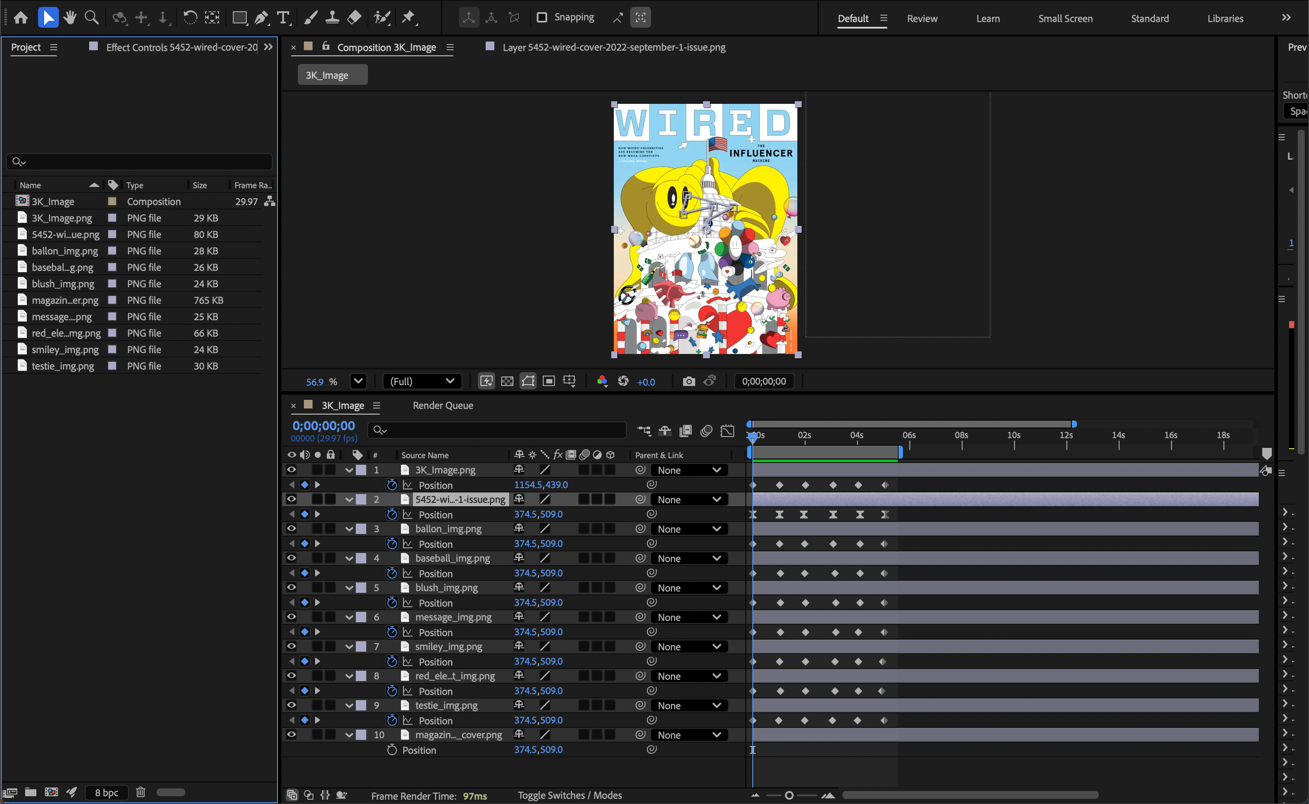Hide the baseball_img.png layer
1309x804 pixels.
pos(291,558)
